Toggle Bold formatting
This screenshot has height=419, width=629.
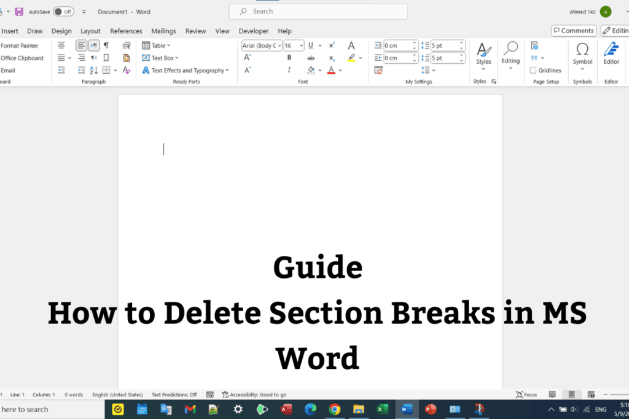point(289,58)
